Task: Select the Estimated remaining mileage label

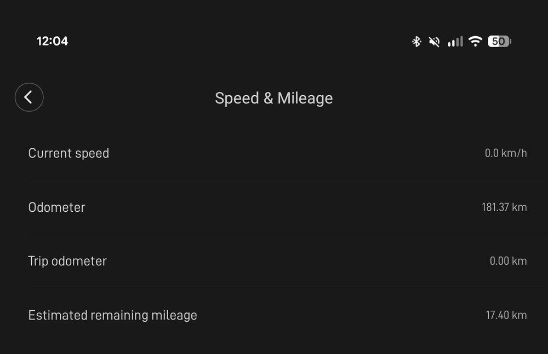Action: pos(112,315)
